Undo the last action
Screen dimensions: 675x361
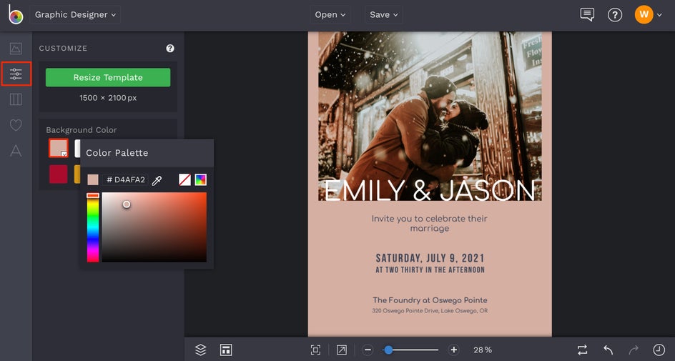click(x=608, y=350)
